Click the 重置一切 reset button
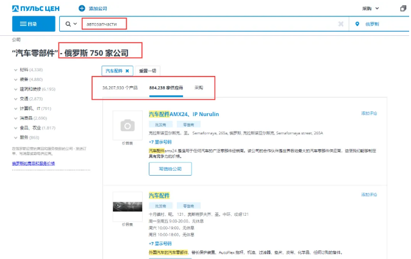Viewport: 411px width, 259px height. pyautogui.click(x=148, y=71)
